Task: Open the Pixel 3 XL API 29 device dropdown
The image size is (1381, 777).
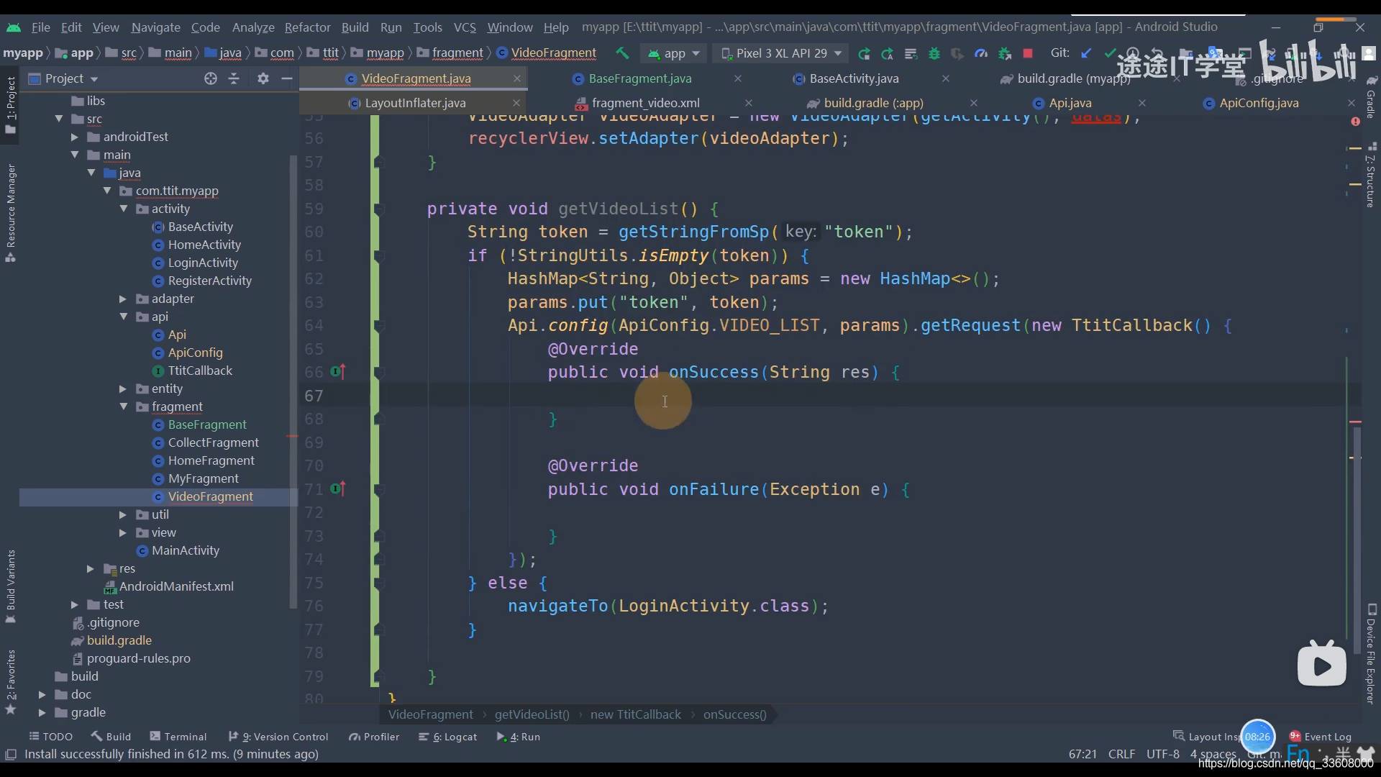Action: 781,53
